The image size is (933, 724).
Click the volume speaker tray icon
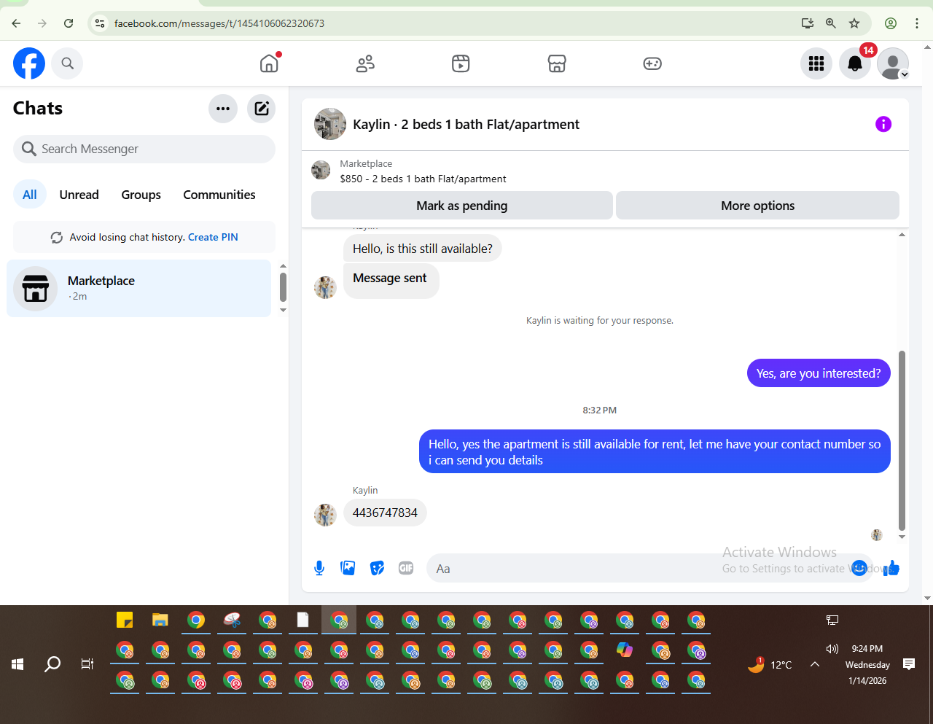(832, 649)
